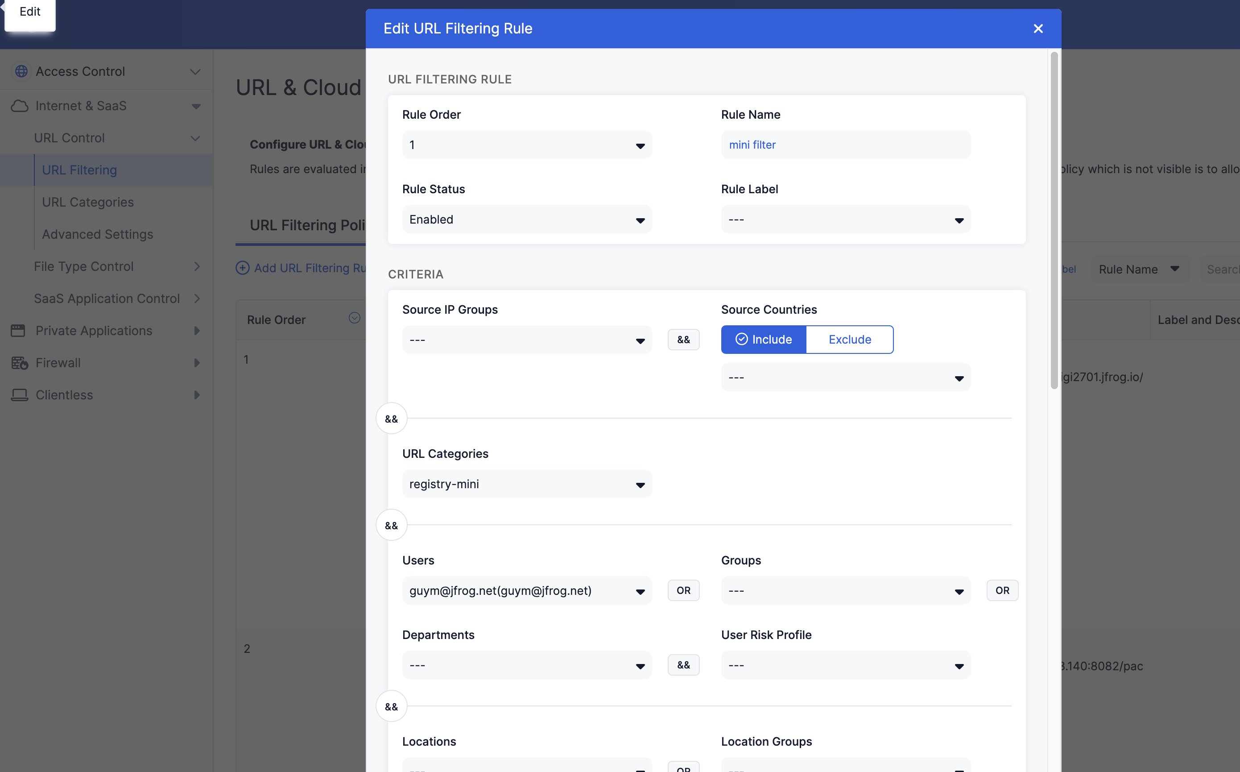Open the Source IP Groups dropdown
The width and height of the screenshot is (1240, 772).
527,340
